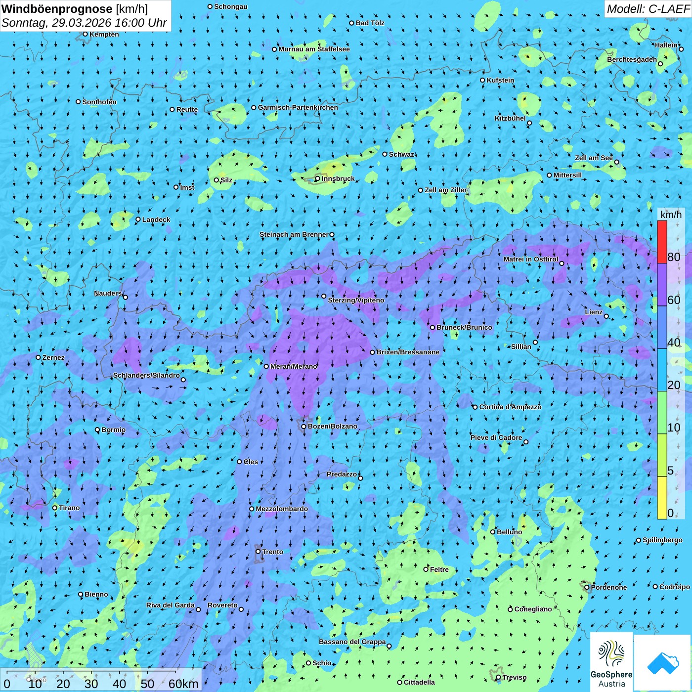Click the Cittadella label
The image size is (692, 692).
pos(419,682)
